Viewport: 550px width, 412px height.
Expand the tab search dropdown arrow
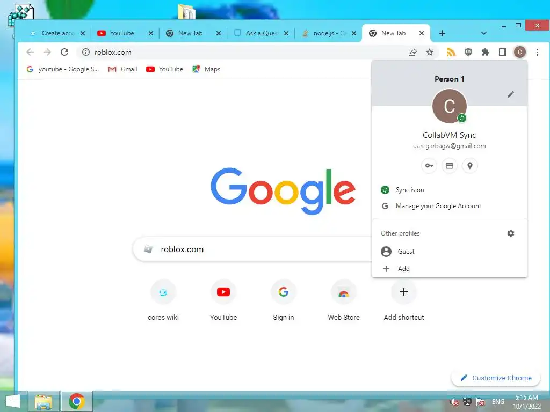coord(484,33)
